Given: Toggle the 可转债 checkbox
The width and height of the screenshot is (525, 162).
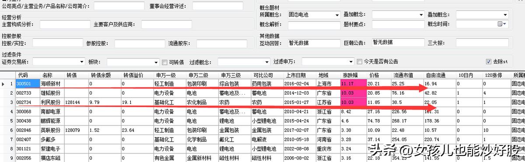Looking at the screenshot, I should 164,62.
